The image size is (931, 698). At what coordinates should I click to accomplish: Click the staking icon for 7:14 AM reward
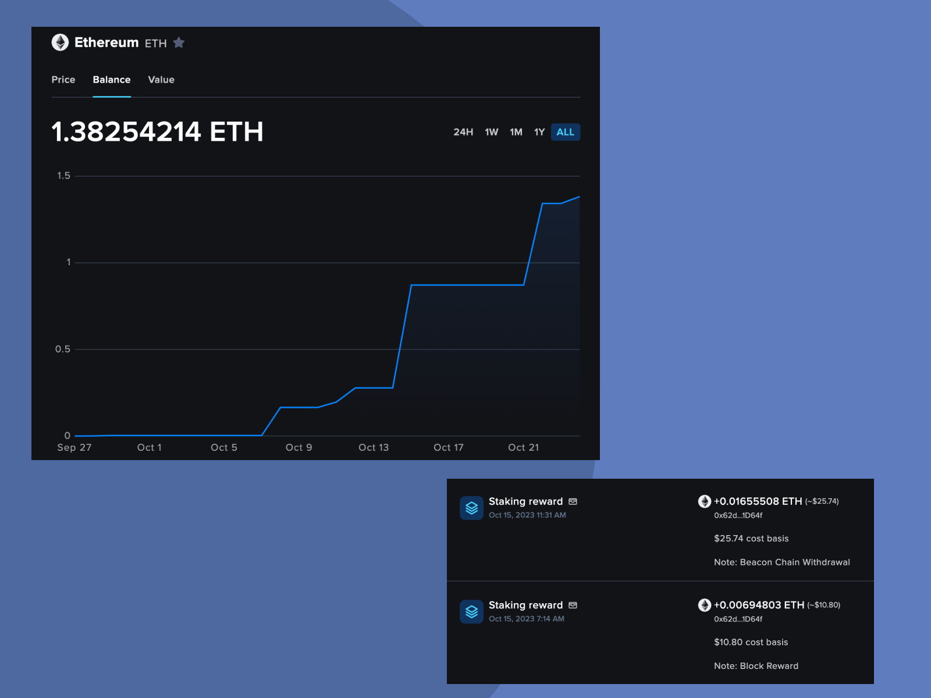pos(472,611)
